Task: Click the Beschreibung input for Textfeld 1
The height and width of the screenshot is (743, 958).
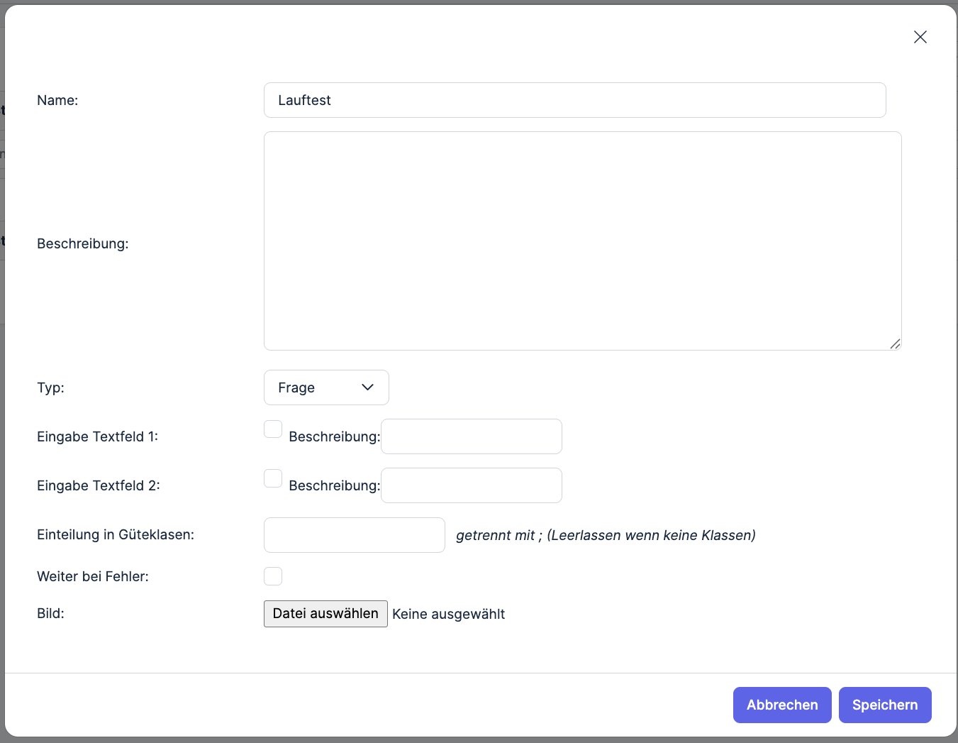Action: (471, 436)
